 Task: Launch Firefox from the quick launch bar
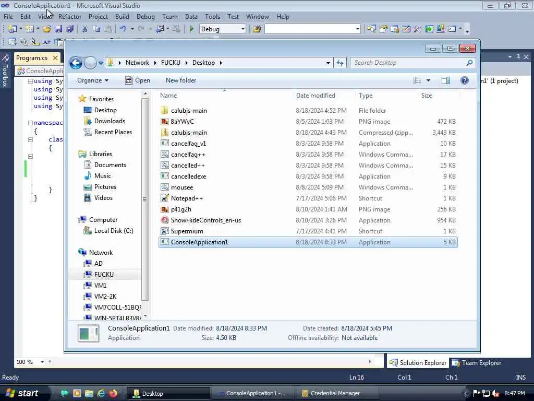[113, 393]
